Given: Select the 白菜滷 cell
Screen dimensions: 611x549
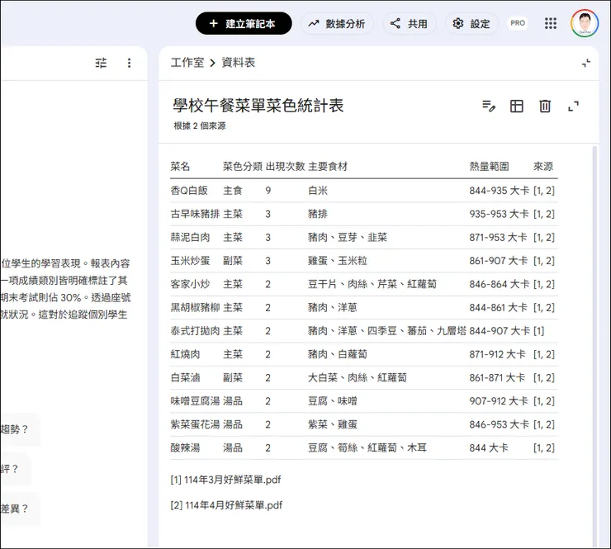Looking at the screenshot, I should 185,377.
